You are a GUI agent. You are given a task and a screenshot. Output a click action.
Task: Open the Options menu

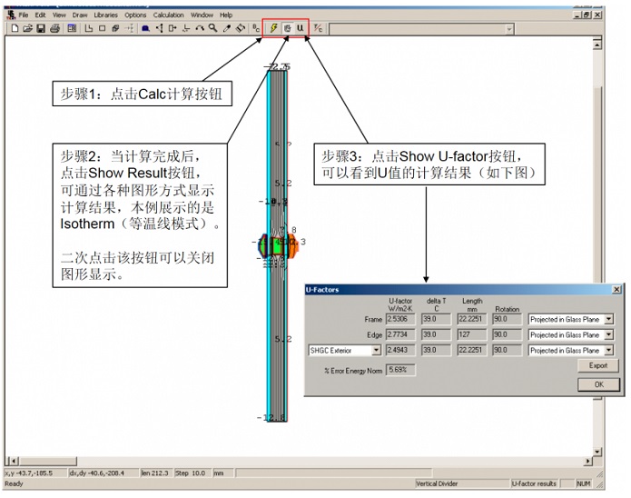[135, 15]
